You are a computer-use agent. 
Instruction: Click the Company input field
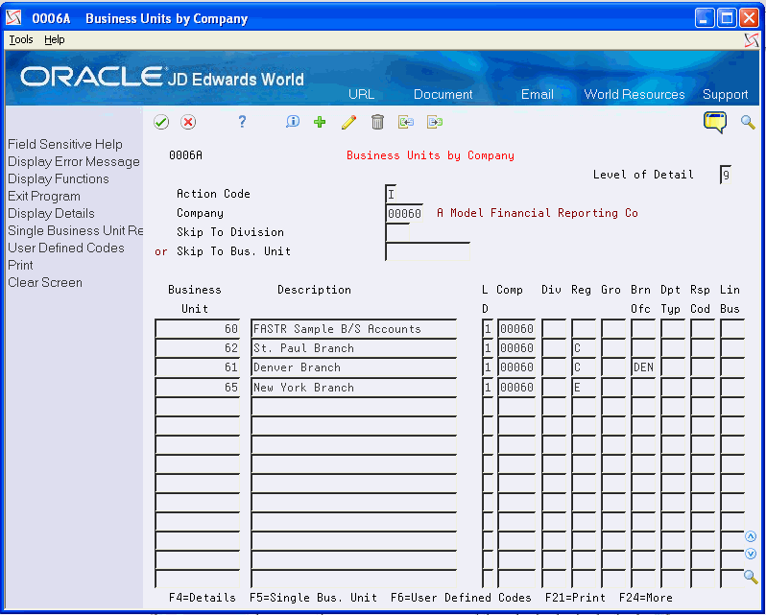point(404,213)
